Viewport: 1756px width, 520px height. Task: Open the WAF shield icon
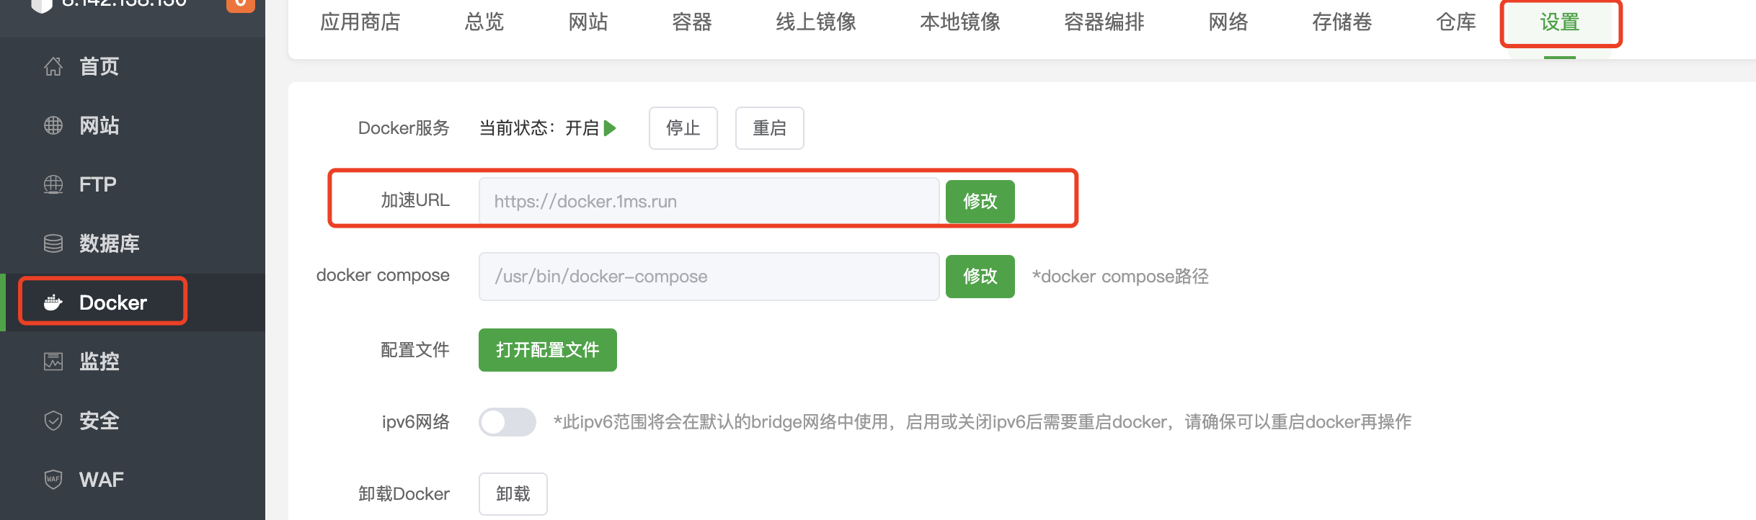(53, 479)
